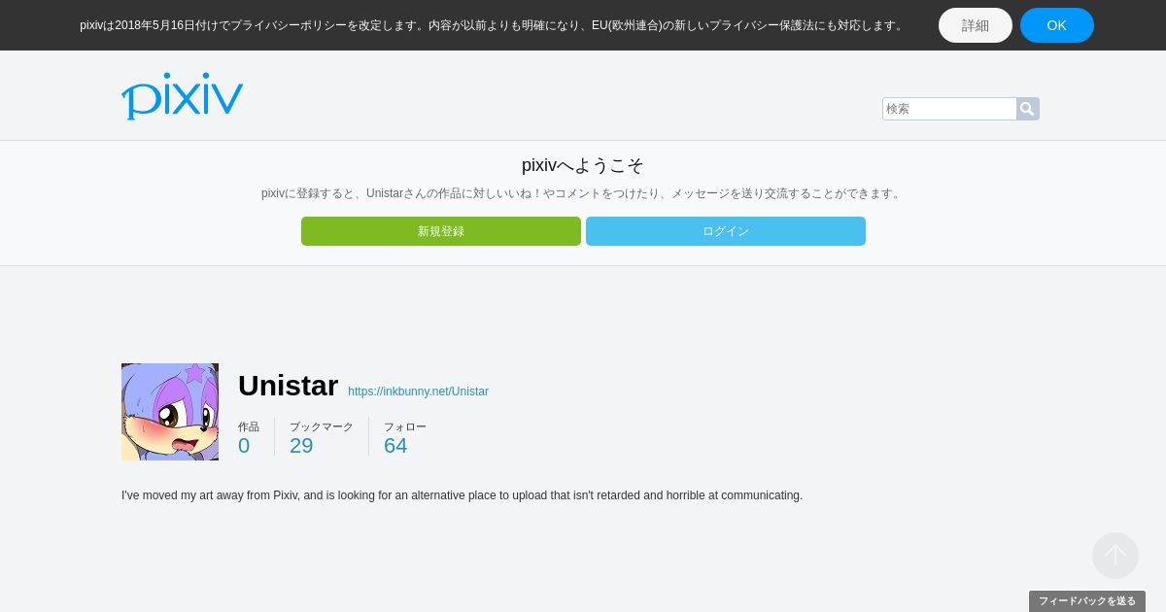Click the Unistar username heading

pos(288,386)
